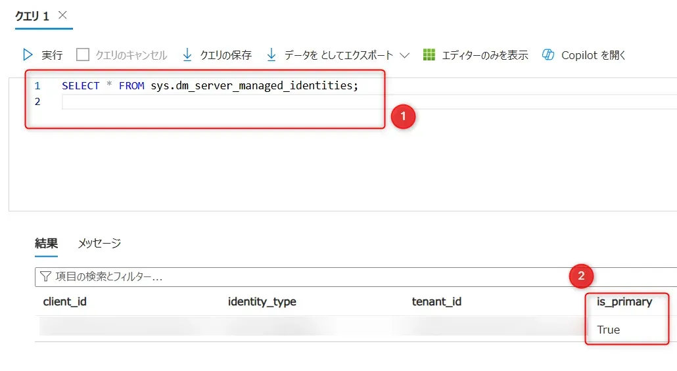Image resolution: width=677 pixels, height=371 pixels.
Task: Click the is_primary column header
Action: [x=624, y=301]
